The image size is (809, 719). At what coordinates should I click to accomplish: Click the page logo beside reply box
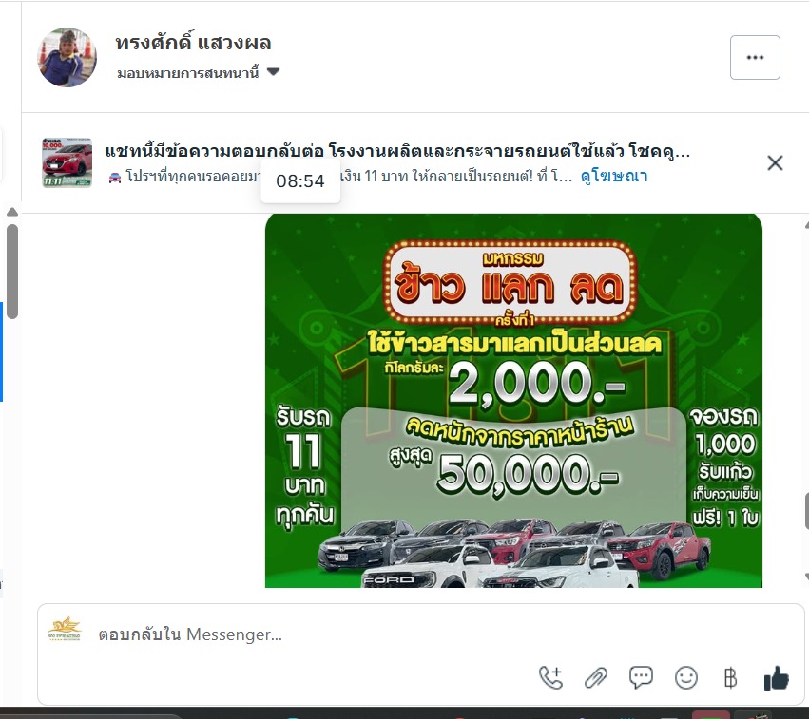pyautogui.click(x=65, y=628)
